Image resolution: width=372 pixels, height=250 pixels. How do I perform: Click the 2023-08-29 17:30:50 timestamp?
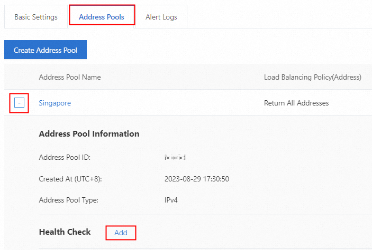tap(197, 179)
